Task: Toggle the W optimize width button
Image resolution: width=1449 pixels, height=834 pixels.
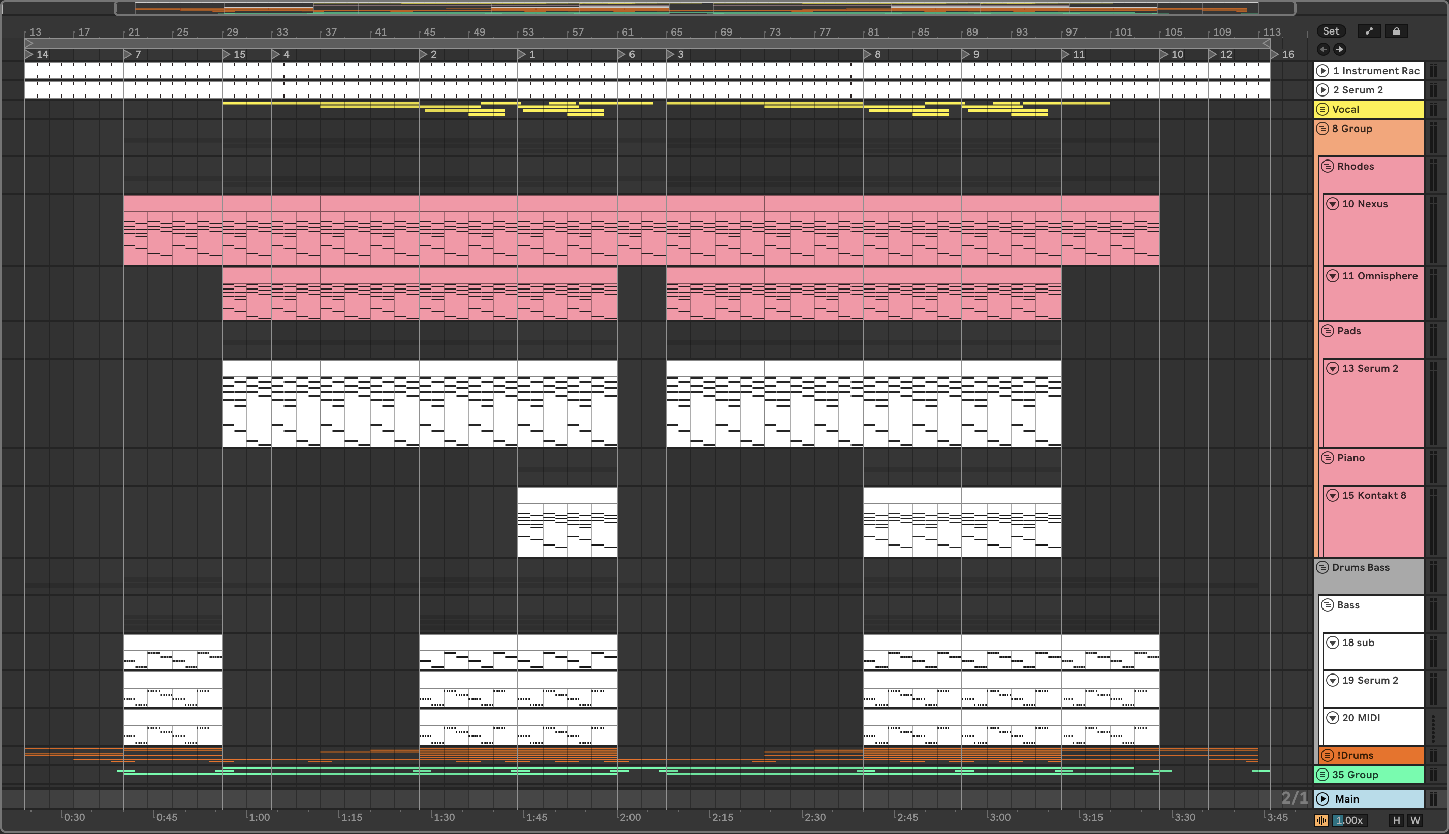Action: (x=1415, y=820)
